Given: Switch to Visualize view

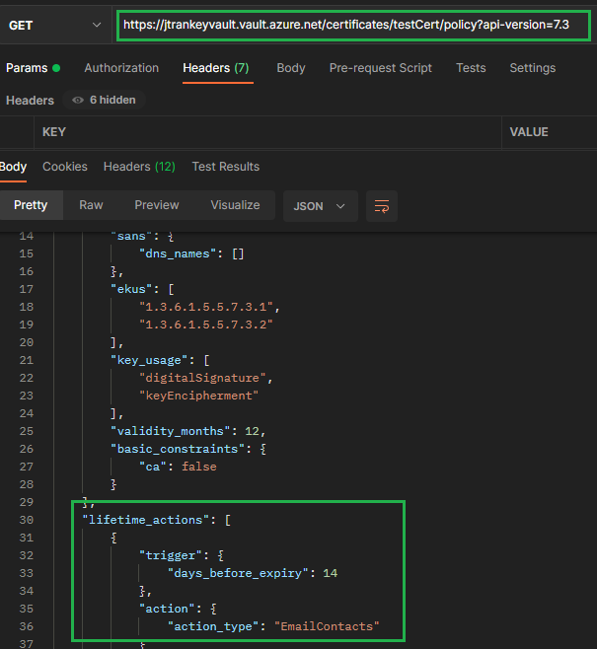Looking at the screenshot, I should (235, 205).
